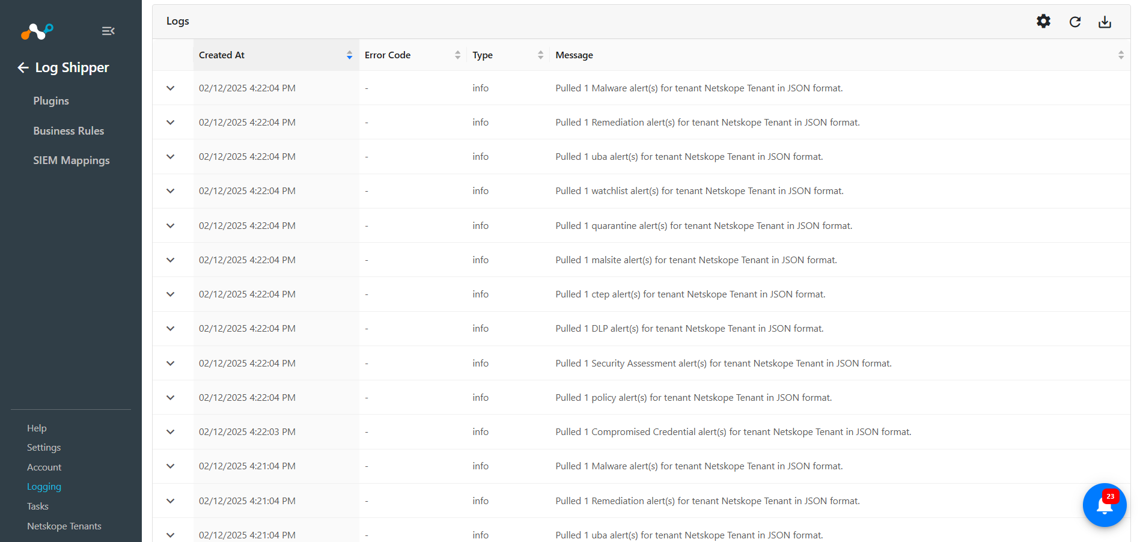Open the Help link

point(37,428)
